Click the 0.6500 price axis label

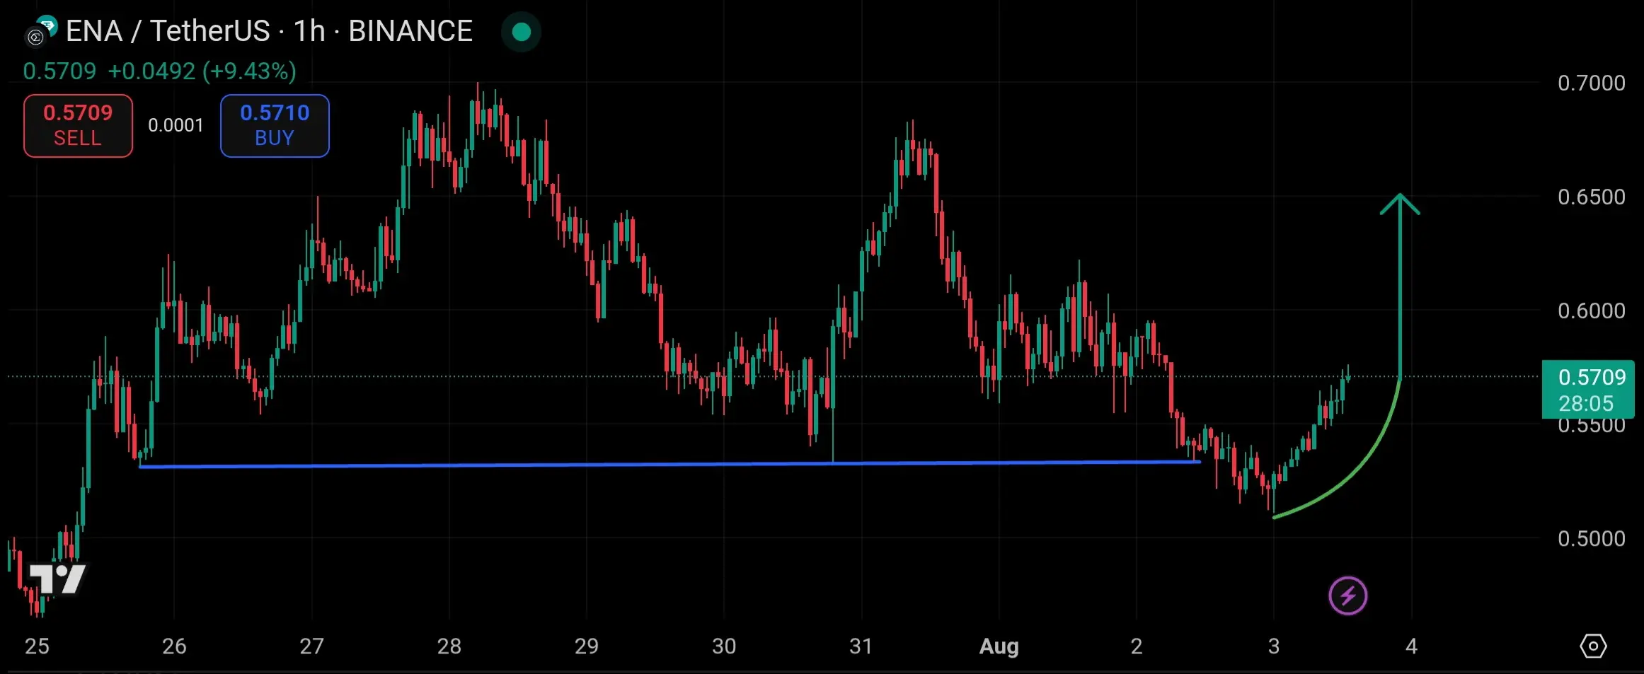click(x=1591, y=197)
